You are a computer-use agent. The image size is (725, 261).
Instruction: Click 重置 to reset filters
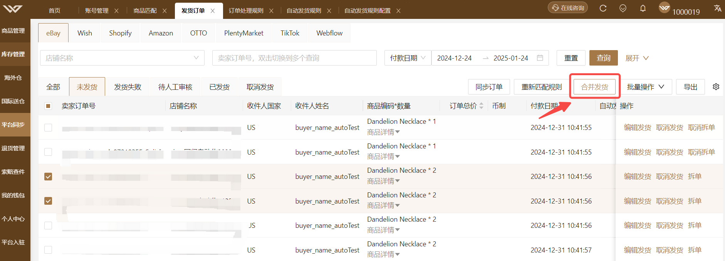pos(571,58)
